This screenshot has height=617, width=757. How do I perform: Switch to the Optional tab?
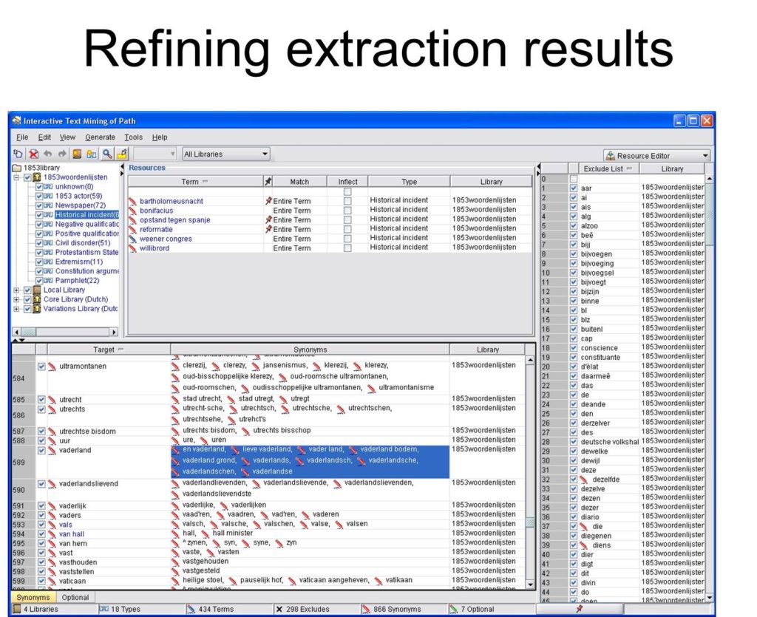(x=75, y=597)
